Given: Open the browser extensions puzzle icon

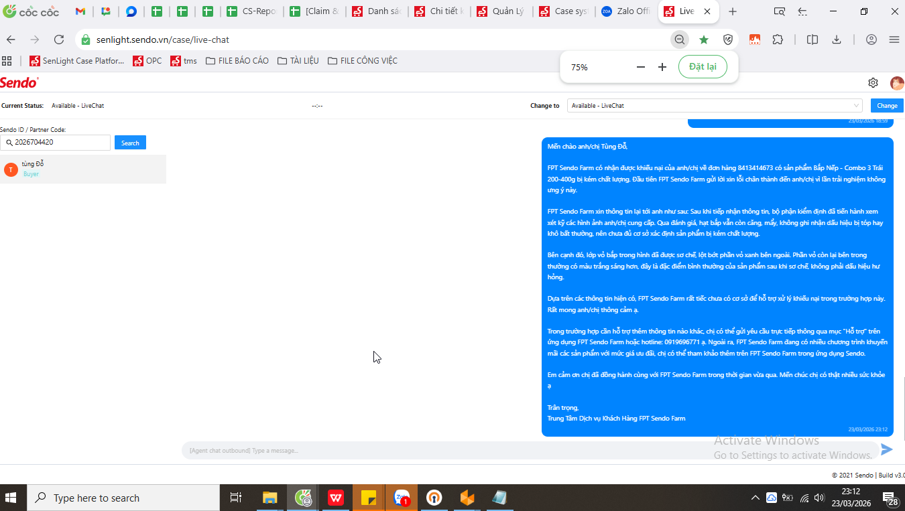Looking at the screenshot, I should pos(778,40).
